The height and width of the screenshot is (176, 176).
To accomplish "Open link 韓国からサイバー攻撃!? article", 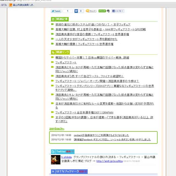I will coord(92,58).
